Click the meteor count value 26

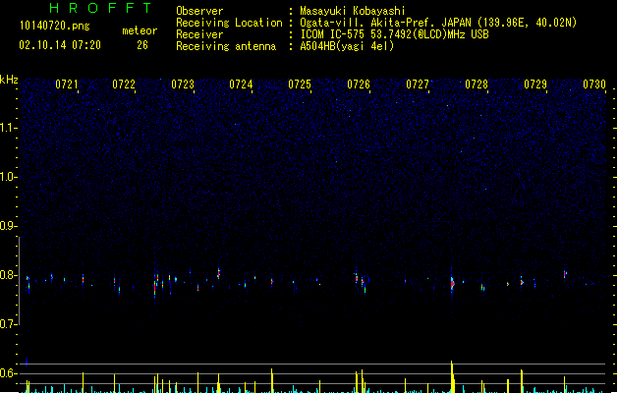pyautogui.click(x=142, y=45)
